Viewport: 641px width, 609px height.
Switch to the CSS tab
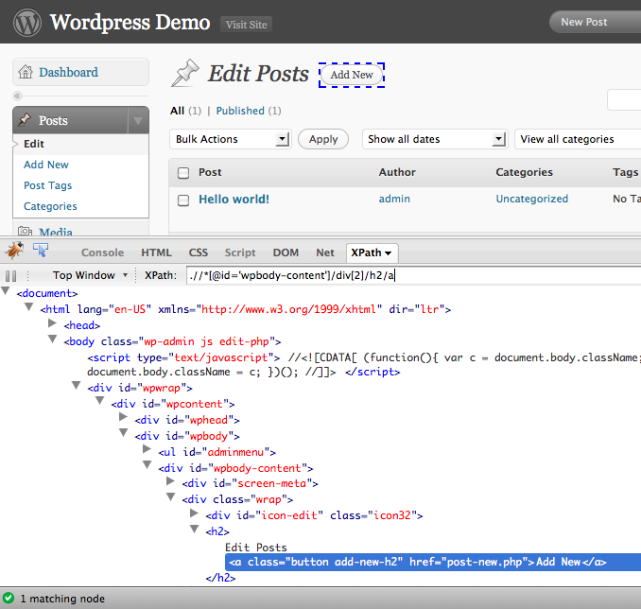tap(199, 252)
